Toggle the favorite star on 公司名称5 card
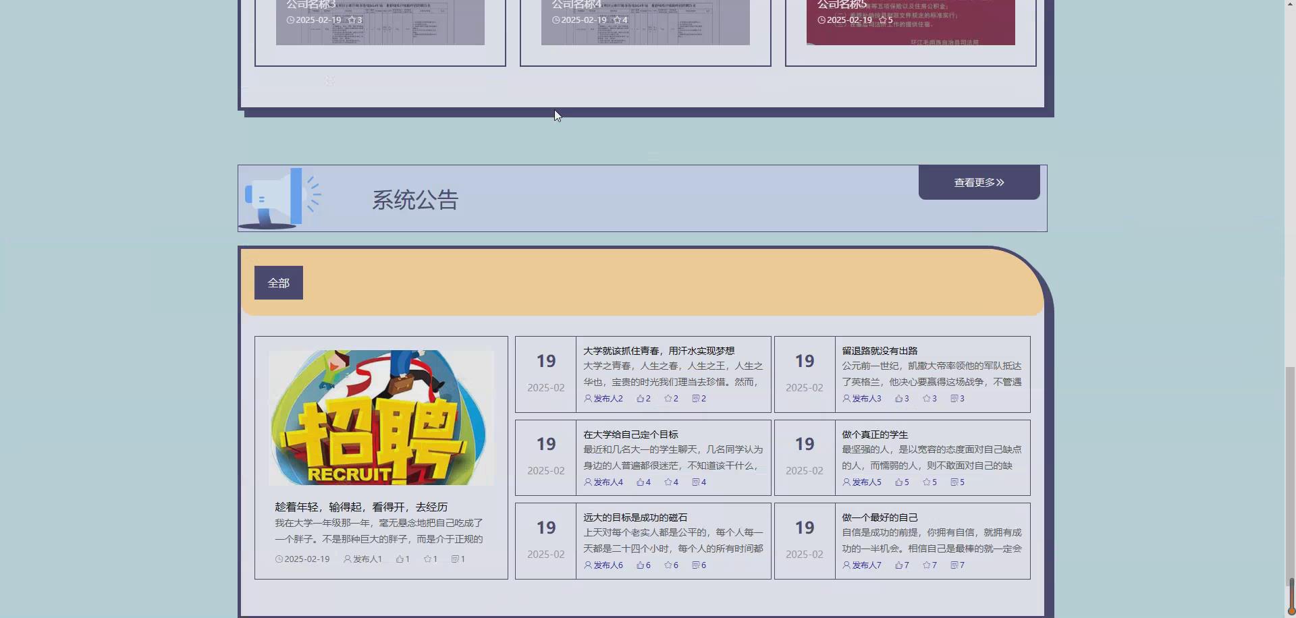 [x=882, y=20]
